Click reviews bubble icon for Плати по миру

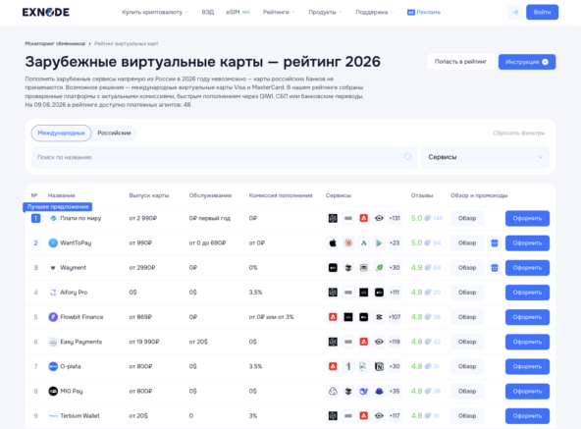click(x=427, y=218)
